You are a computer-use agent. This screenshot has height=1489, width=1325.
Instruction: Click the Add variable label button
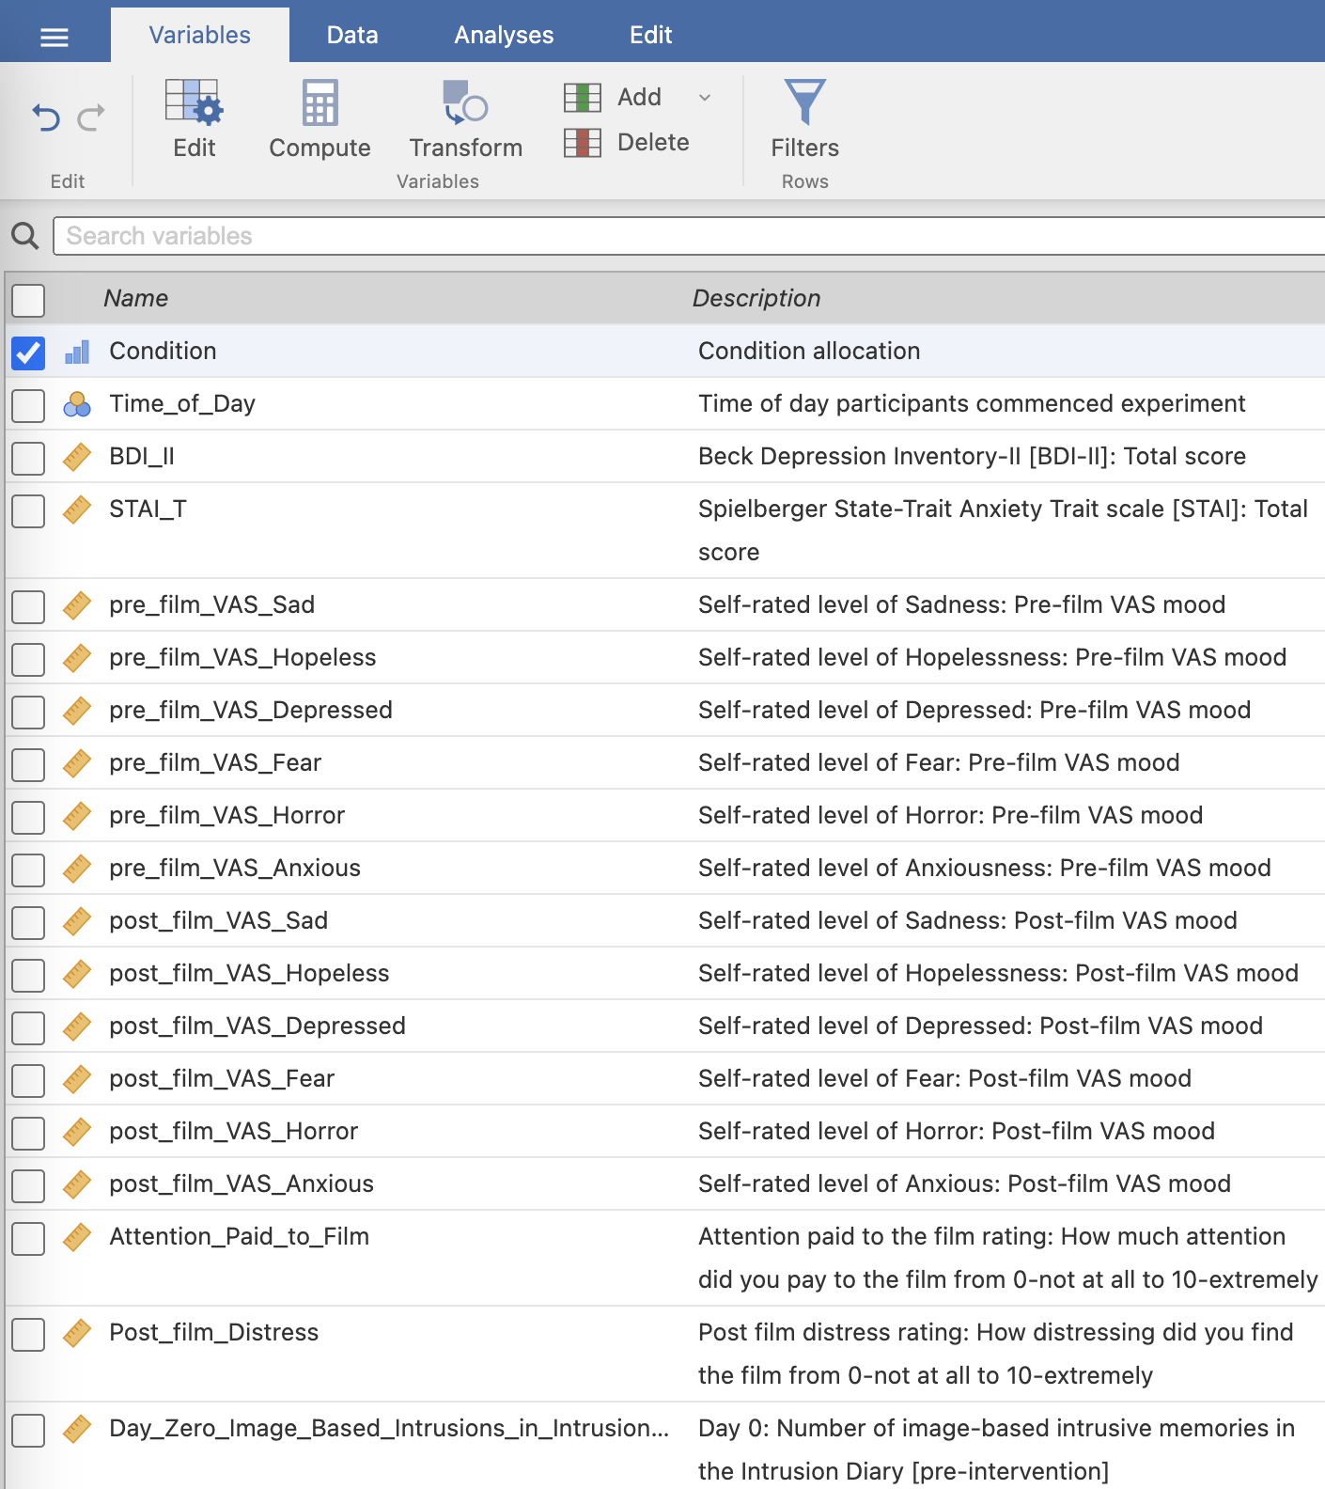coord(639,97)
